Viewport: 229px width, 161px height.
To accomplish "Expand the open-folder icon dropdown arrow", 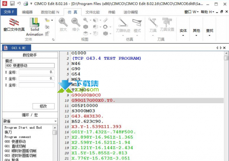I will point(52,20).
